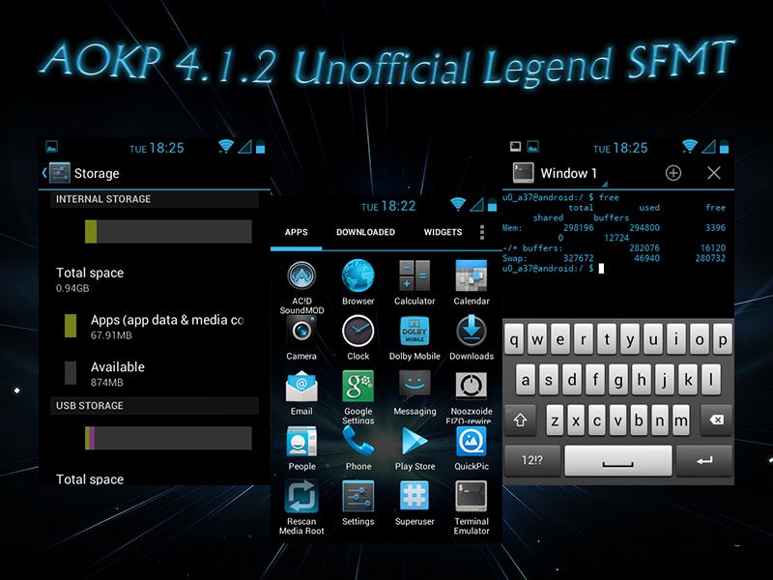Open the Downloads app
The width and height of the screenshot is (773, 580).
[472, 338]
